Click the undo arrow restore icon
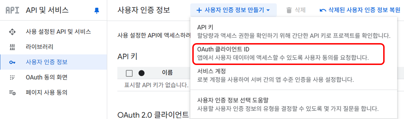The image size is (404, 119). coord(323,10)
